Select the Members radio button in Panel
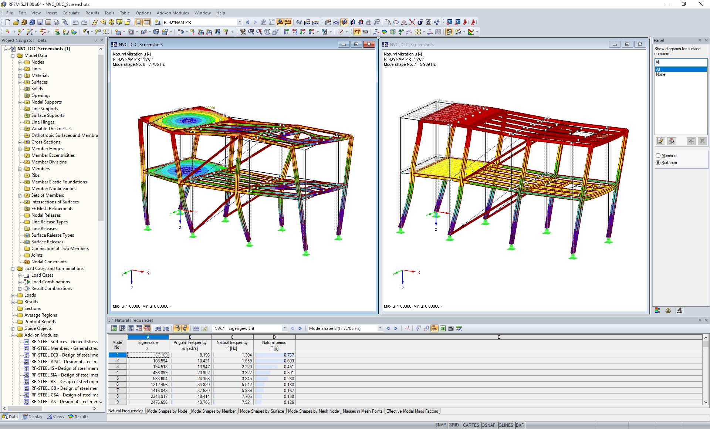 658,156
